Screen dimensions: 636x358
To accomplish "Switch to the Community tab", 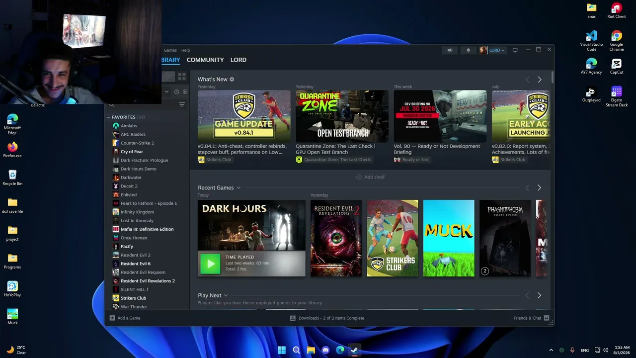I will (205, 60).
